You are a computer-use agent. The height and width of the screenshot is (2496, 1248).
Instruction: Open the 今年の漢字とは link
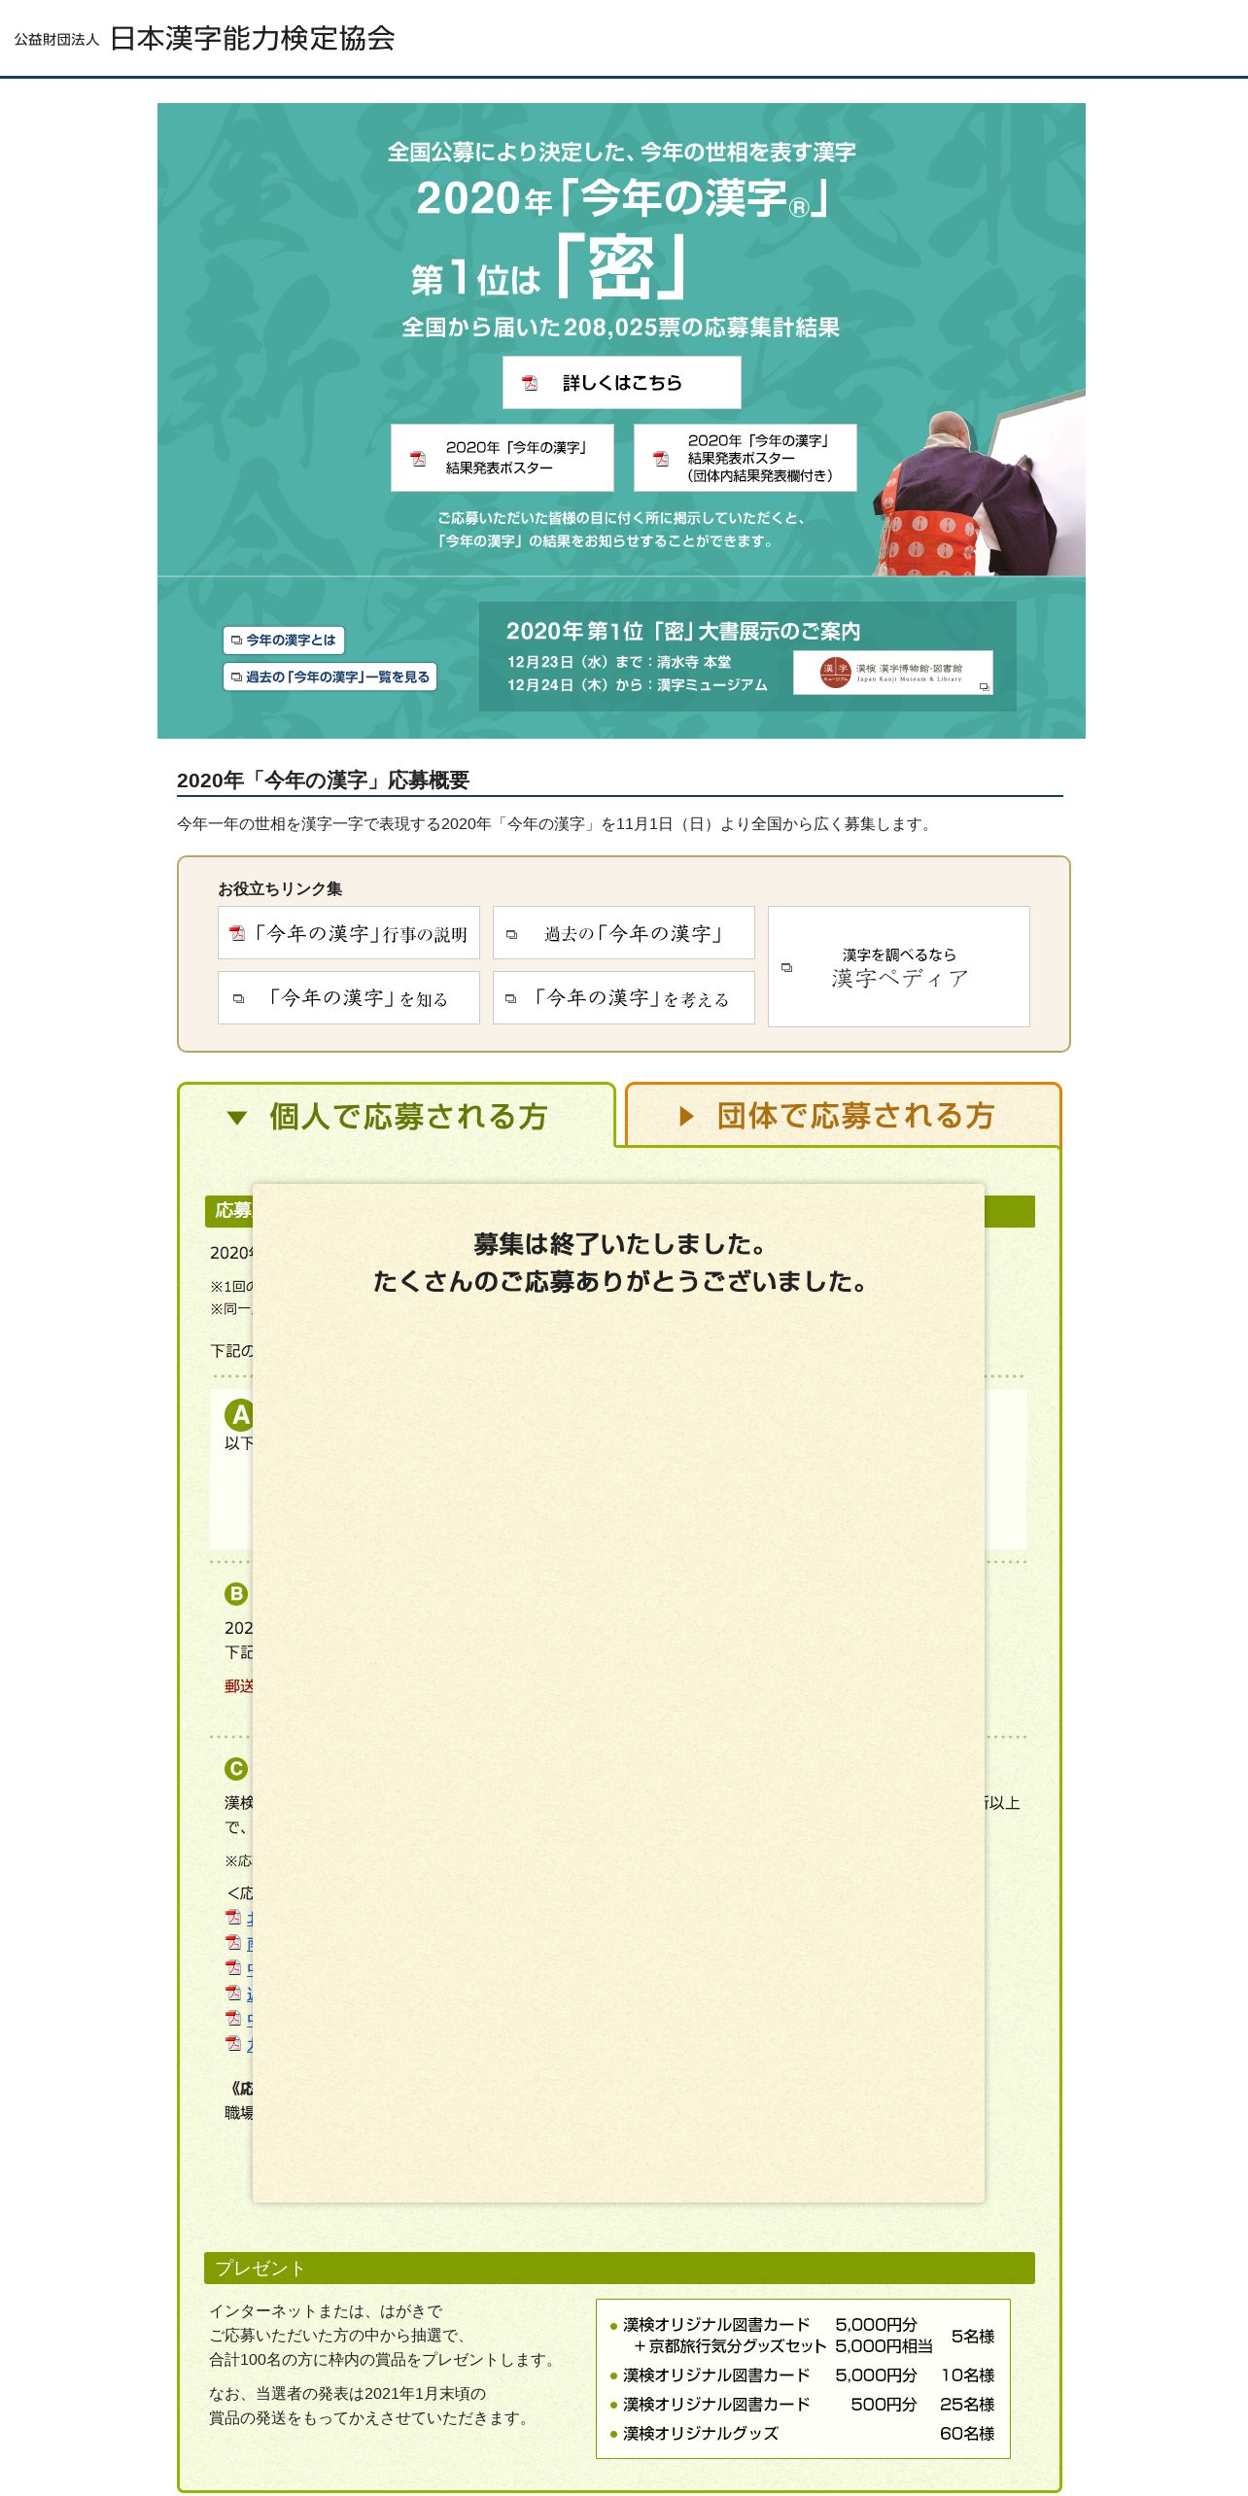click(284, 640)
